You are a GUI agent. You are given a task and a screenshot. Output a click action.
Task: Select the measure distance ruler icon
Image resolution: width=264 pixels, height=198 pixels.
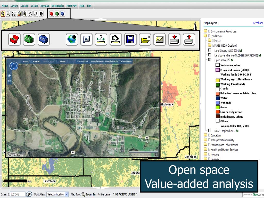(101, 39)
